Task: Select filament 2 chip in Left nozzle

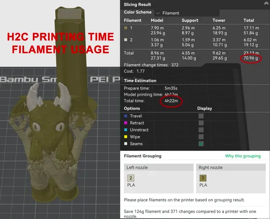Action: click(131, 178)
